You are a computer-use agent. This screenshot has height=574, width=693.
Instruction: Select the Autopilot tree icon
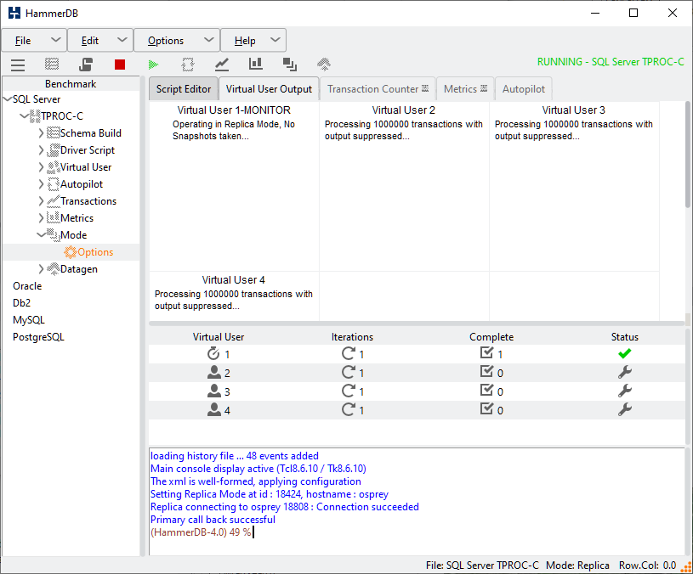point(53,184)
